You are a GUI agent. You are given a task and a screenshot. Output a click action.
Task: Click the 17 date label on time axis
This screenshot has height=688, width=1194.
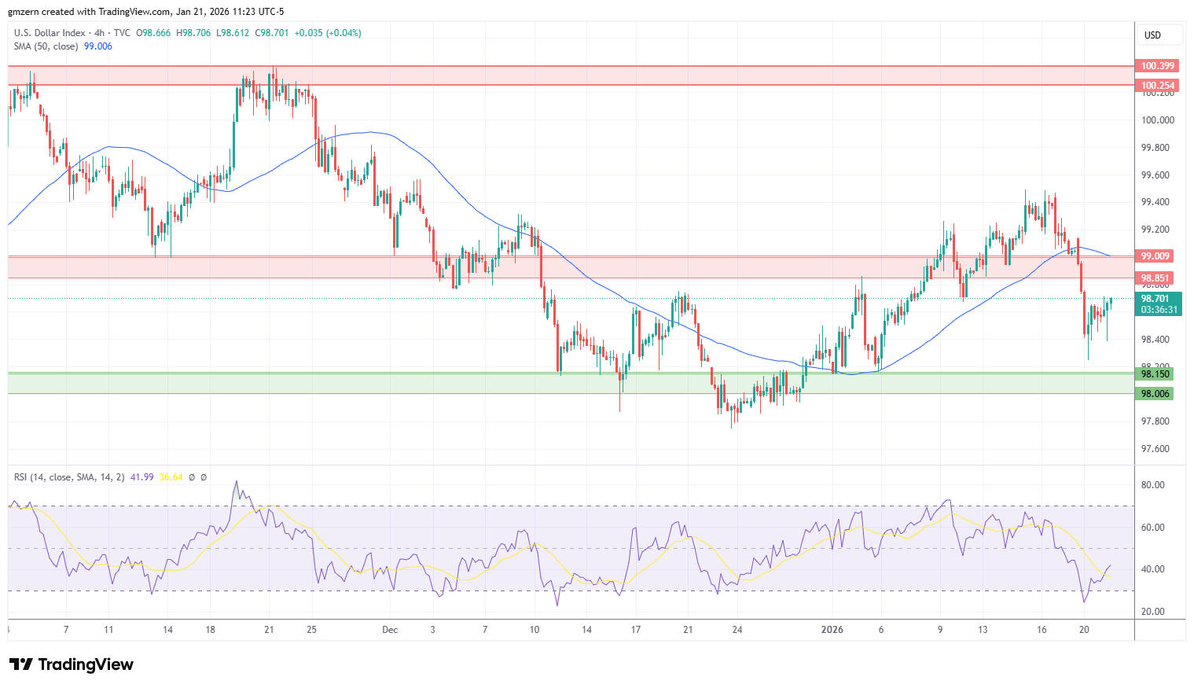pyautogui.click(x=636, y=630)
